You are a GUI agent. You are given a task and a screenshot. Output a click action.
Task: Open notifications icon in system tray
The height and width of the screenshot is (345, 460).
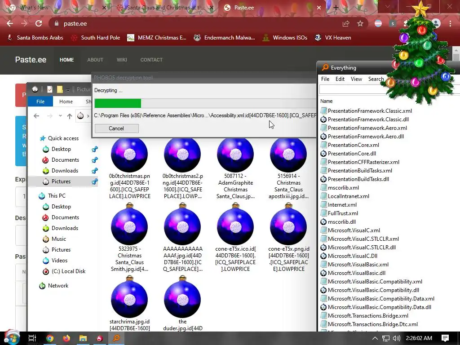coord(445,338)
